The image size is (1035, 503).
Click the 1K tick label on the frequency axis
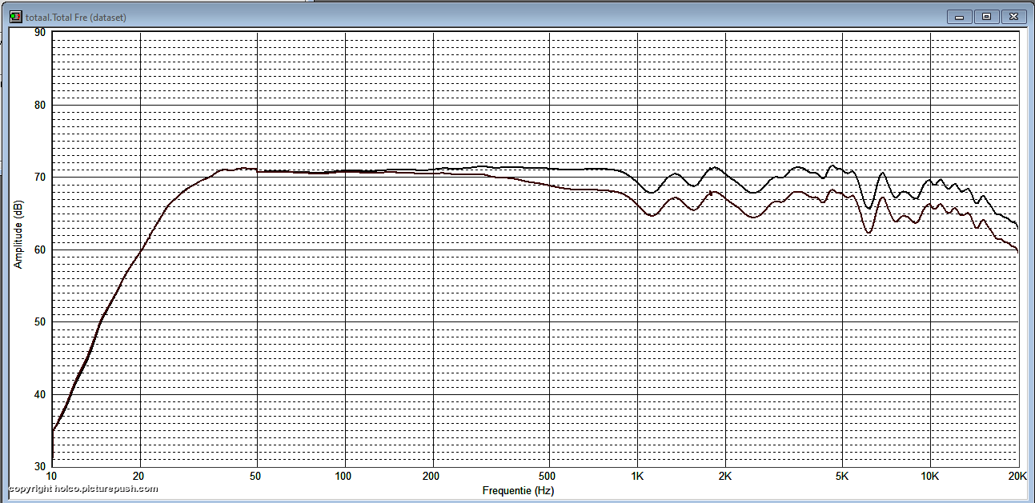(637, 476)
